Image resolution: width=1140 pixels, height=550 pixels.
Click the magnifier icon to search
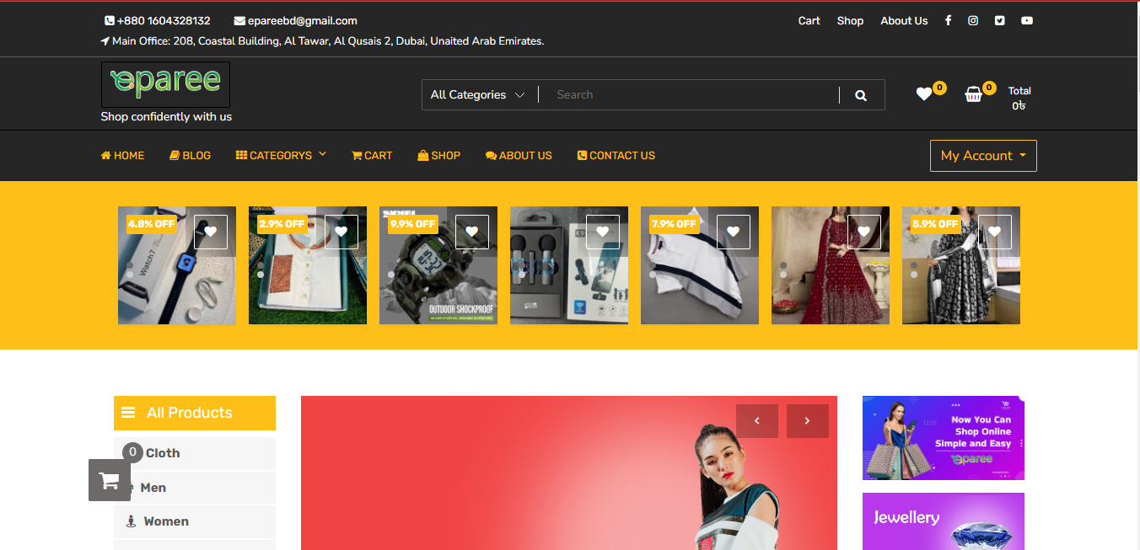[x=861, y=94]
